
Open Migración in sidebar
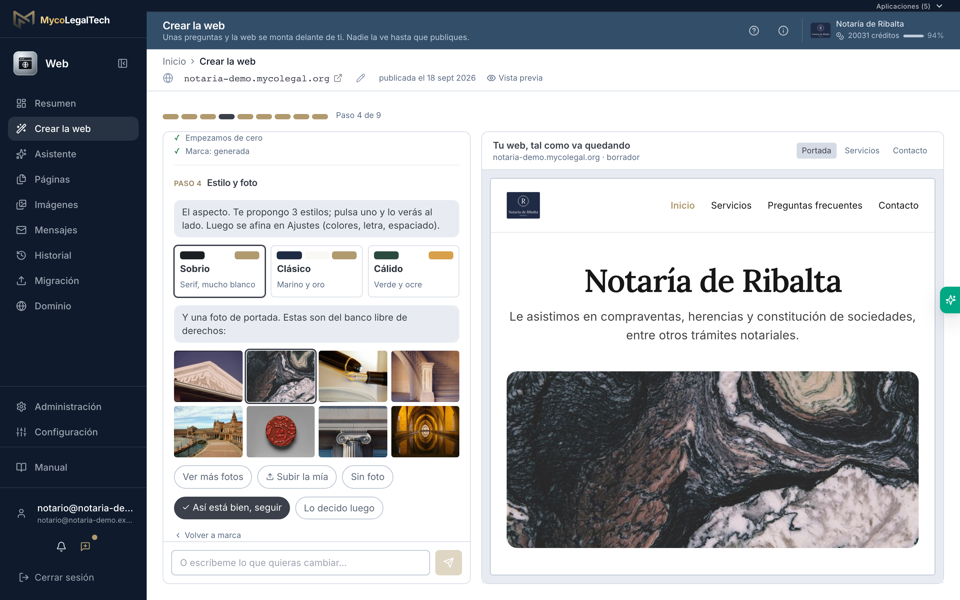pos(73,281)
